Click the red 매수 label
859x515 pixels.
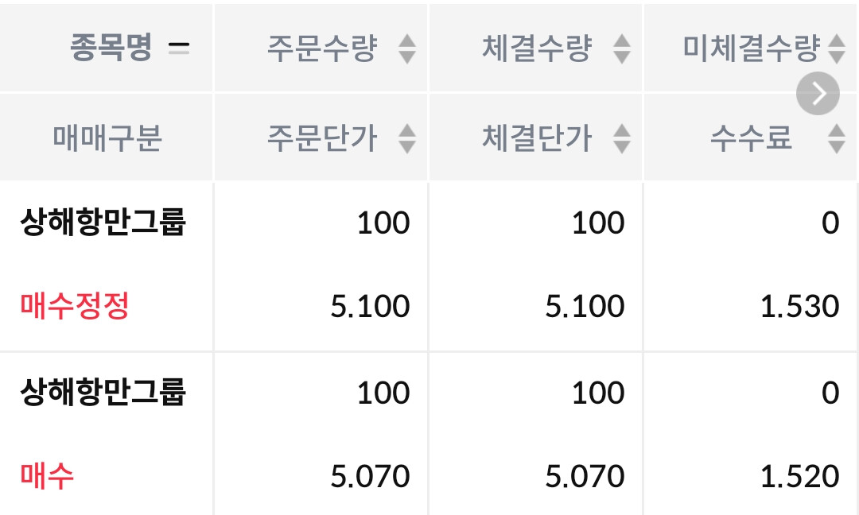tap(47, 476)
